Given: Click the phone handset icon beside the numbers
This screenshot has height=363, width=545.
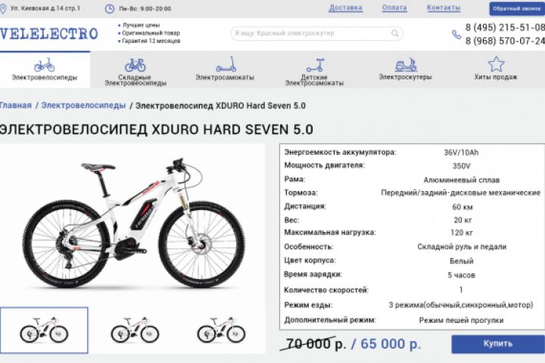Looking at the screenshot, I should [x=456, y=34].
